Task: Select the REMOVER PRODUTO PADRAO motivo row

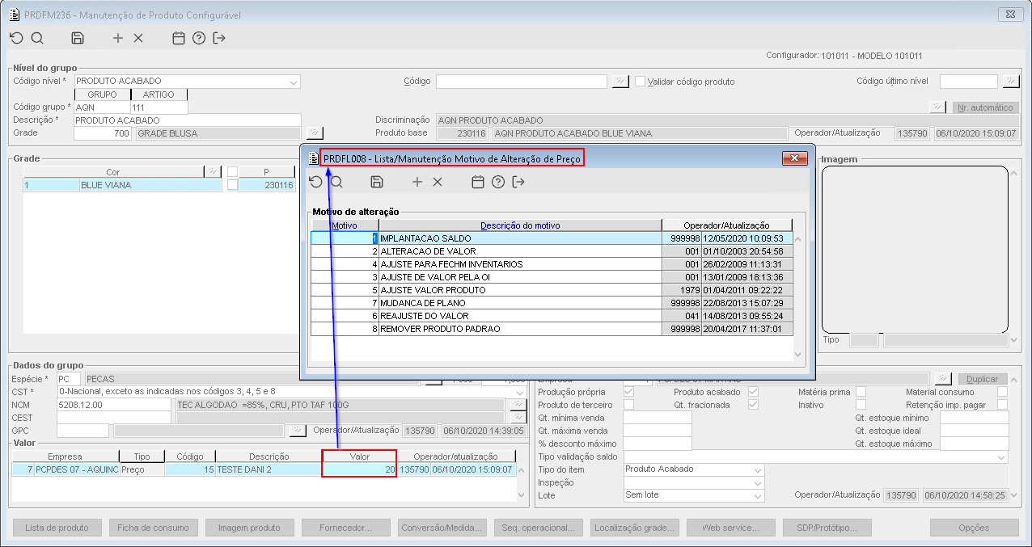Action: pos(552,329)
